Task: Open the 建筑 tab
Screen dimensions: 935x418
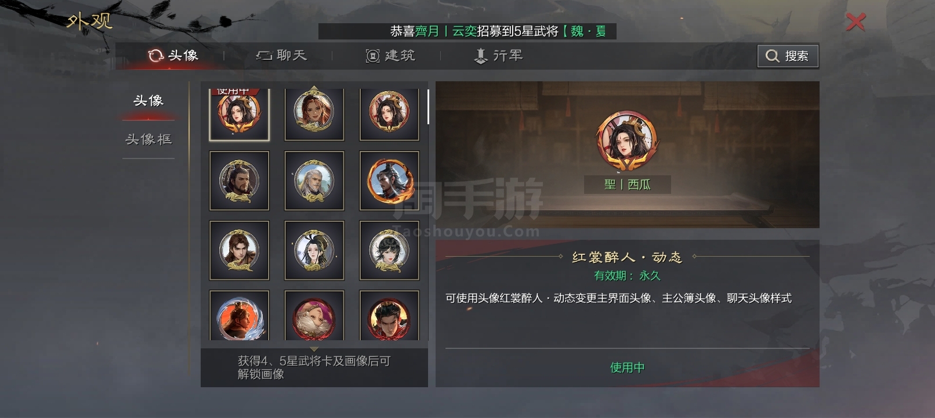Action: [x=390, y=56]
